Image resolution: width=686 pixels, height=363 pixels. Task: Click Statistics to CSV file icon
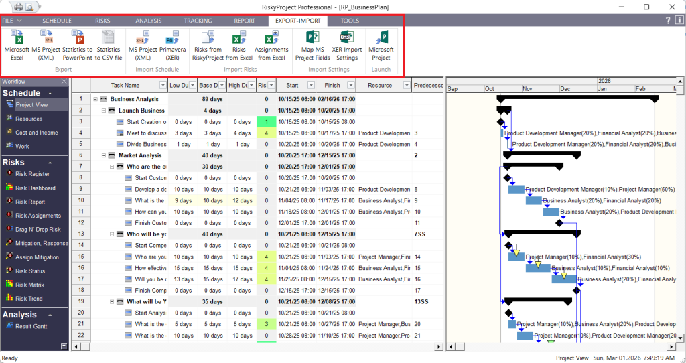click(109, 39)
